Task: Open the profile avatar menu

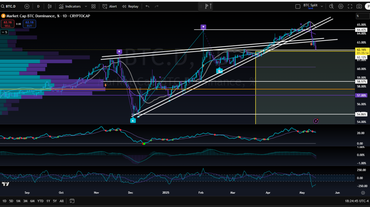Action: point(367,6)
